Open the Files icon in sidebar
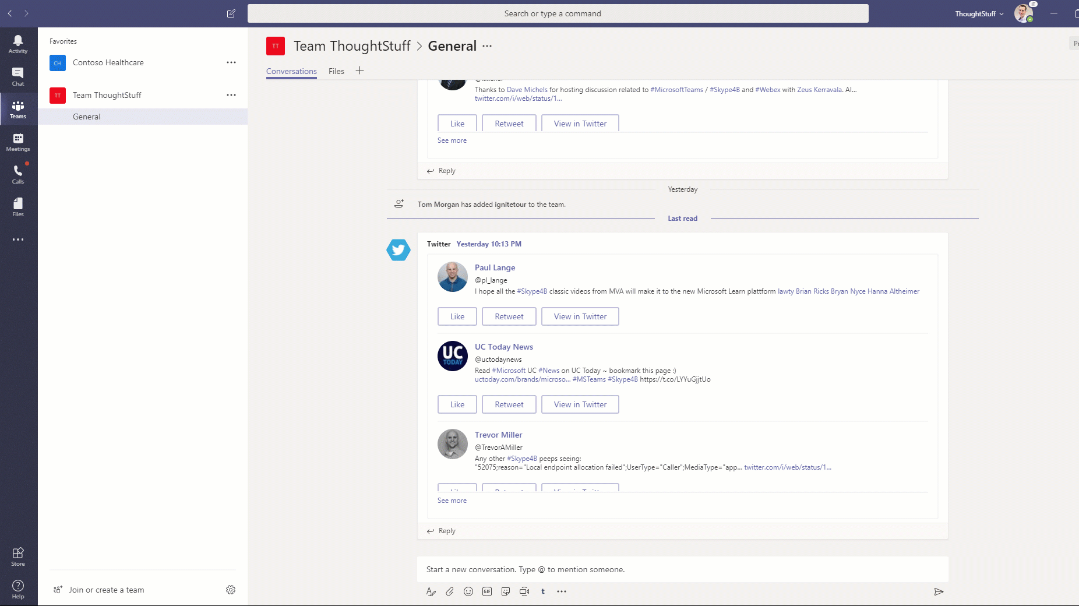 tap(18, 207)
